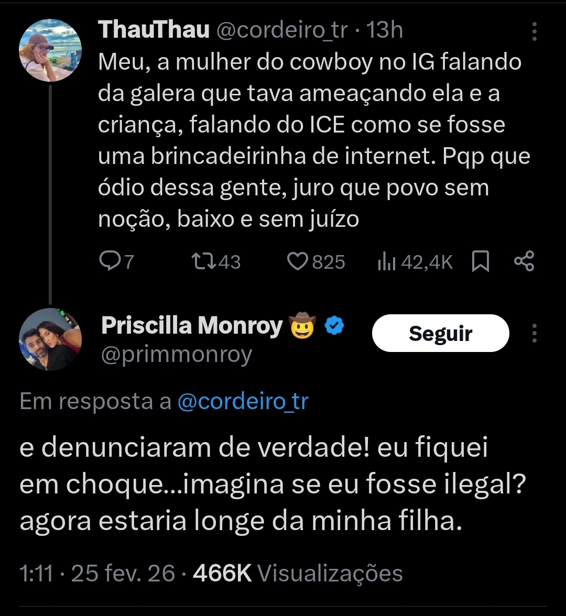View the 466K Visualizações count
566x616 pixels.
point(298,574)
